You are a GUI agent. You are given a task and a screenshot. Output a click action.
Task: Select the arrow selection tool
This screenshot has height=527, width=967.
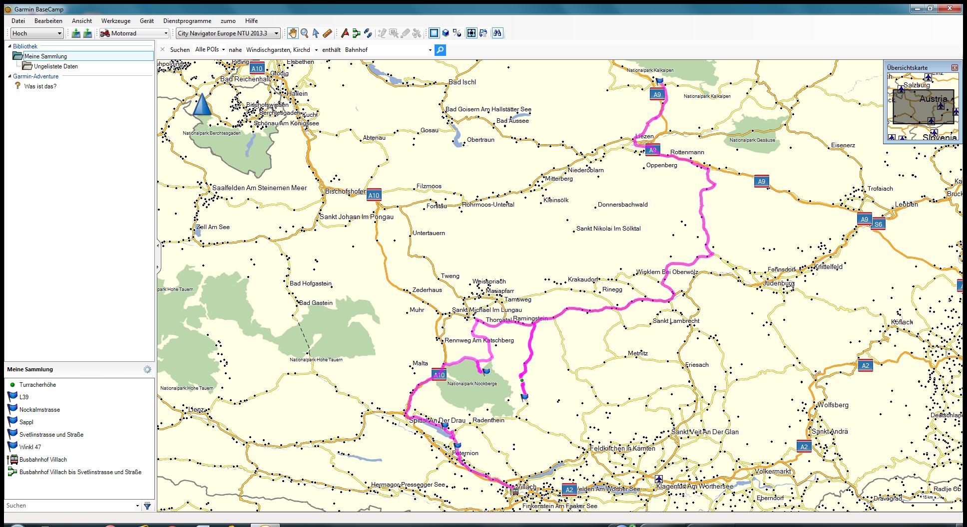point(316,33)
